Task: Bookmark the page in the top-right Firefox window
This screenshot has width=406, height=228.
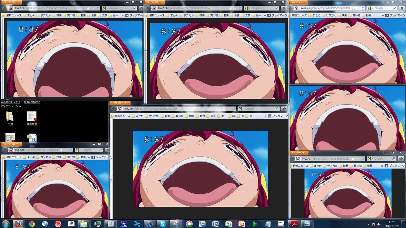Action: pos(354,8)
